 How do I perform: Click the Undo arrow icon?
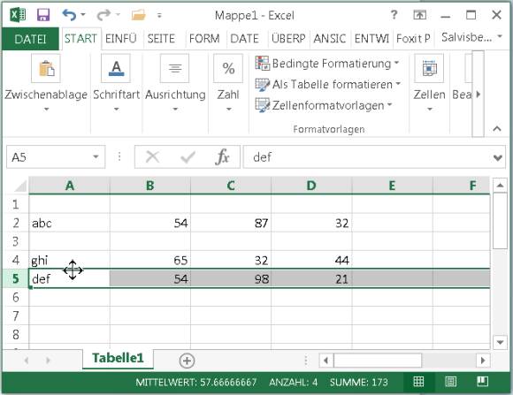pyautogui.click(x=69, y=15)
